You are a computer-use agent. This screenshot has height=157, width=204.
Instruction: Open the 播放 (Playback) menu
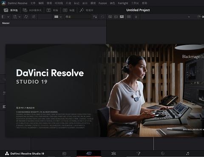click(x=93, y=3)
